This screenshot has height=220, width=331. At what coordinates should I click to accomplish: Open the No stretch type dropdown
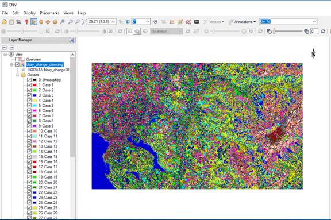click(166, 31)
